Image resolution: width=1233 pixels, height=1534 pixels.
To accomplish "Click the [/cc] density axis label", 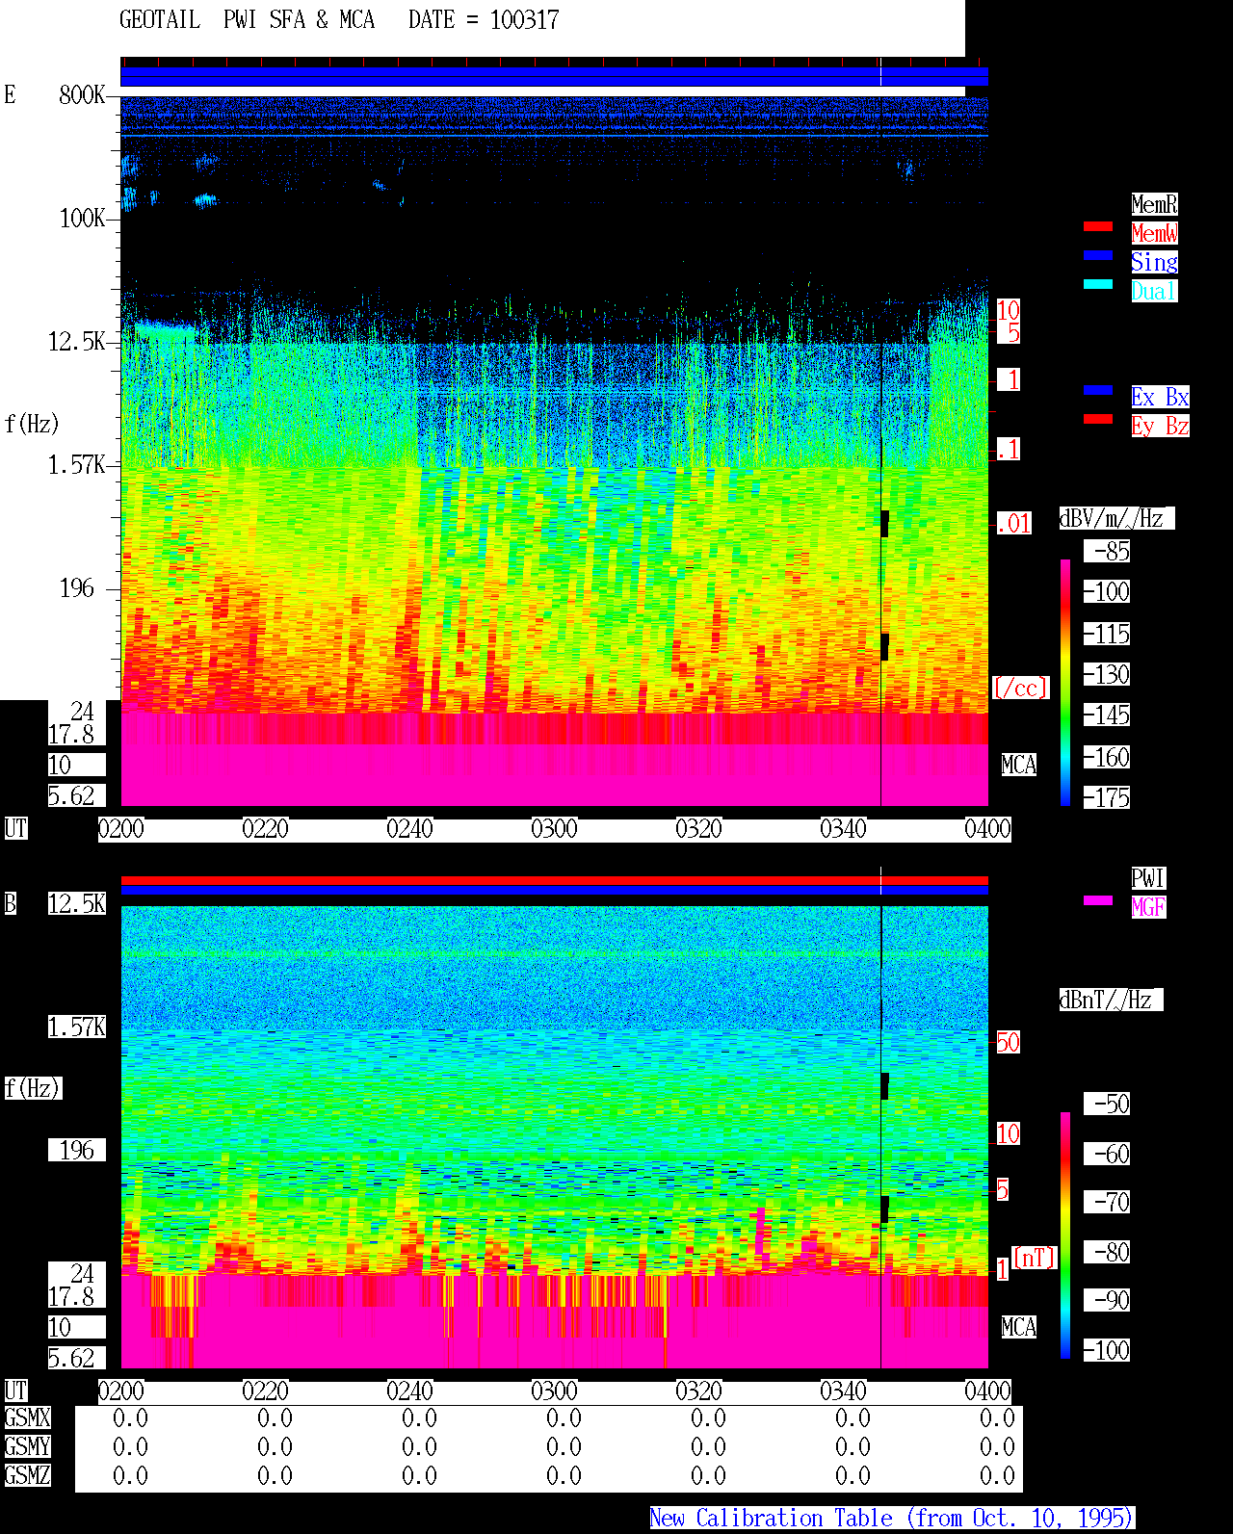I will point(1020,689).
